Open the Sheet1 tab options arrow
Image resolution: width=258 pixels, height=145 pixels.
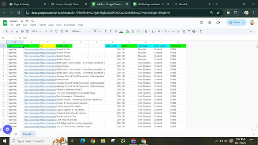(x=33, y=134)
